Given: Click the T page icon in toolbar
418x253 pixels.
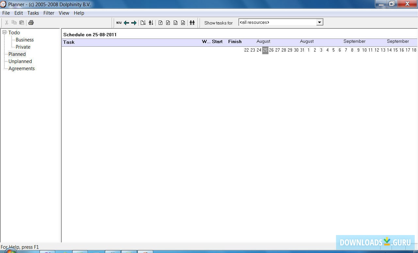Looking at the screenshot, I should click(x=160, y=23).
